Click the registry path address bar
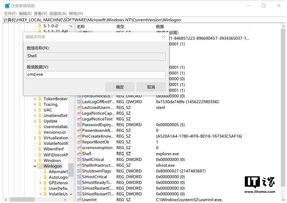287x203 pixels. pyautogui.click(x=144, y=20)
